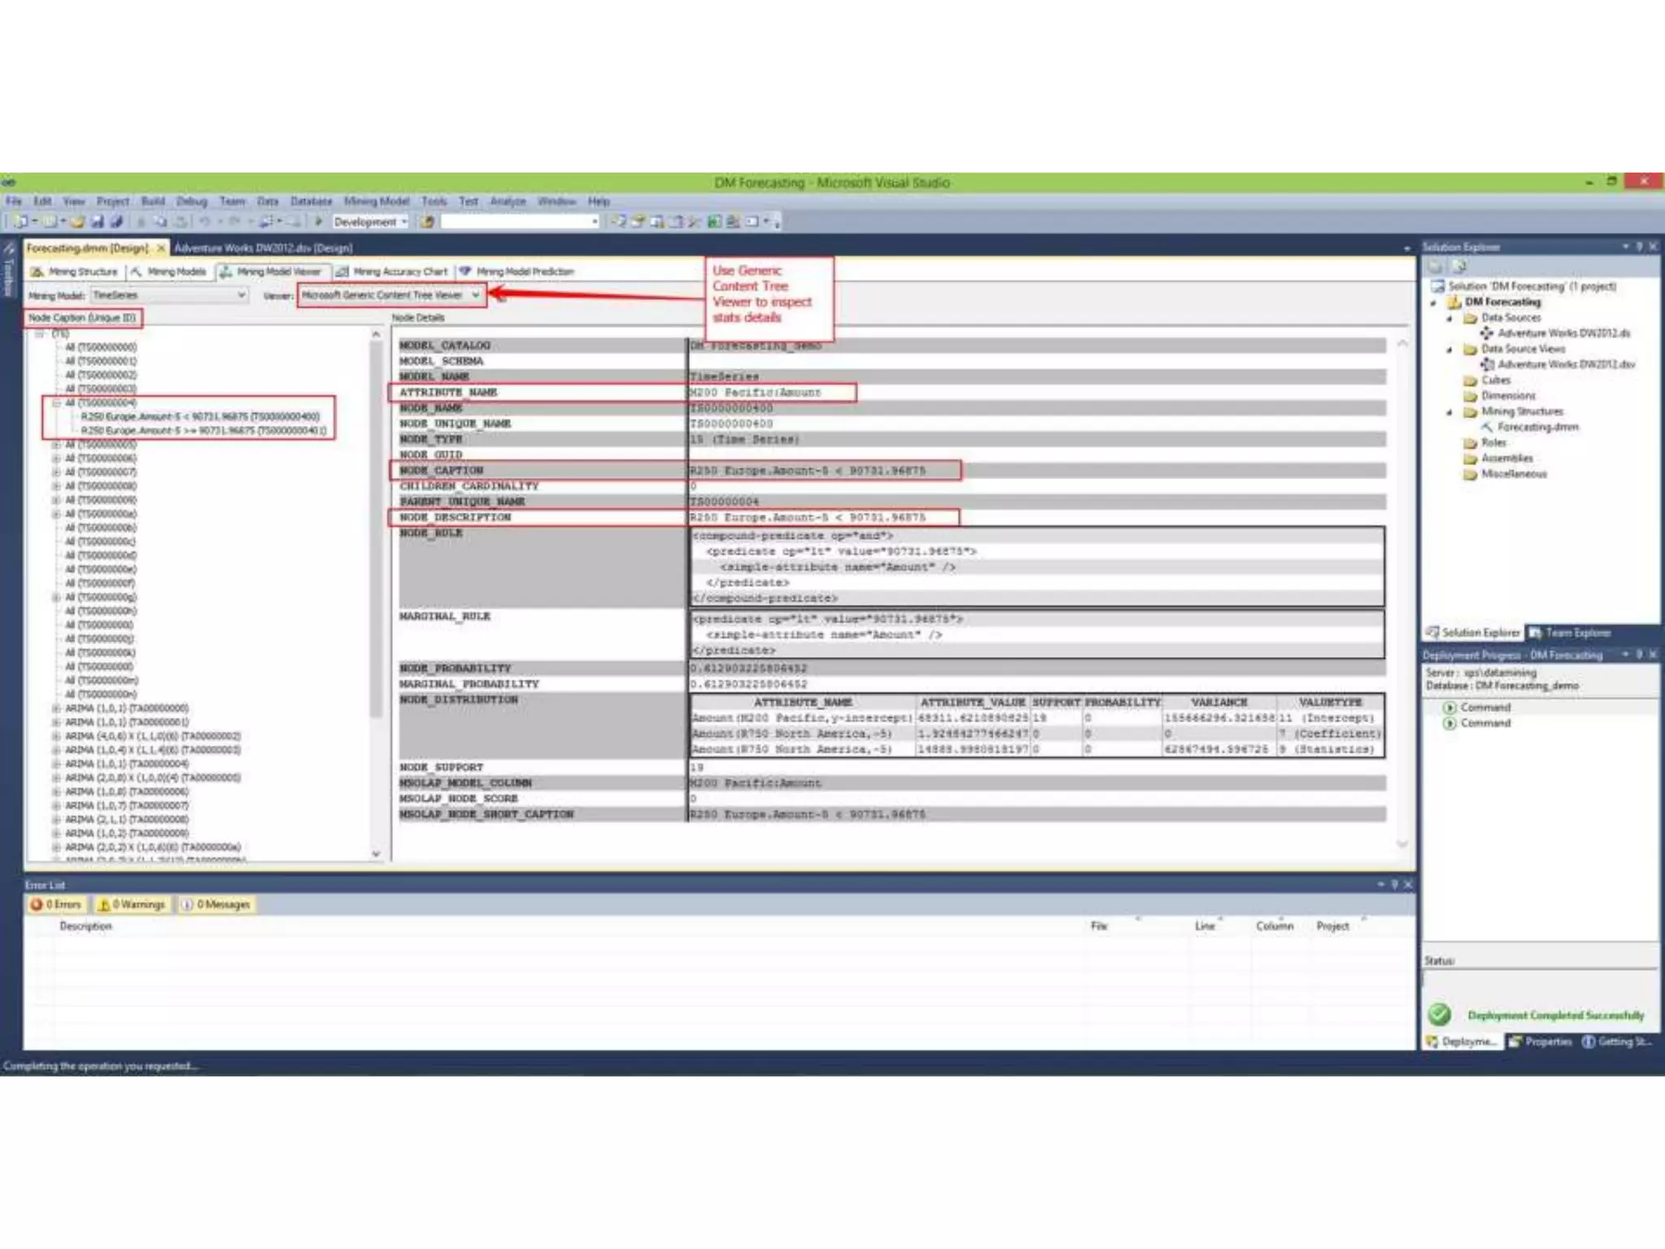The width and height of the screenshot is (1665, 1249).
Task: Click the Description column header in Error List
Action: (85, 926)
